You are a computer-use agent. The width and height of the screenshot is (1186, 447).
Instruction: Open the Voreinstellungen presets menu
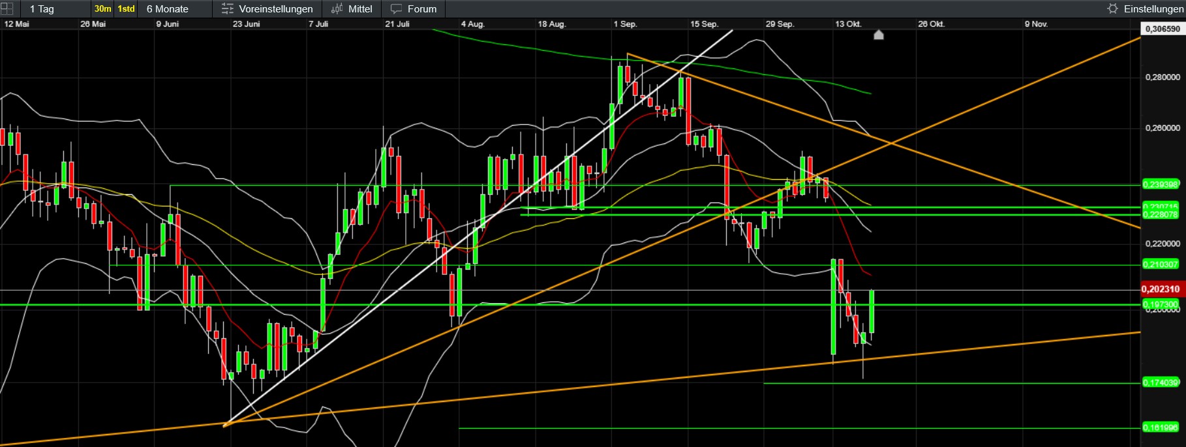(275, 9)
